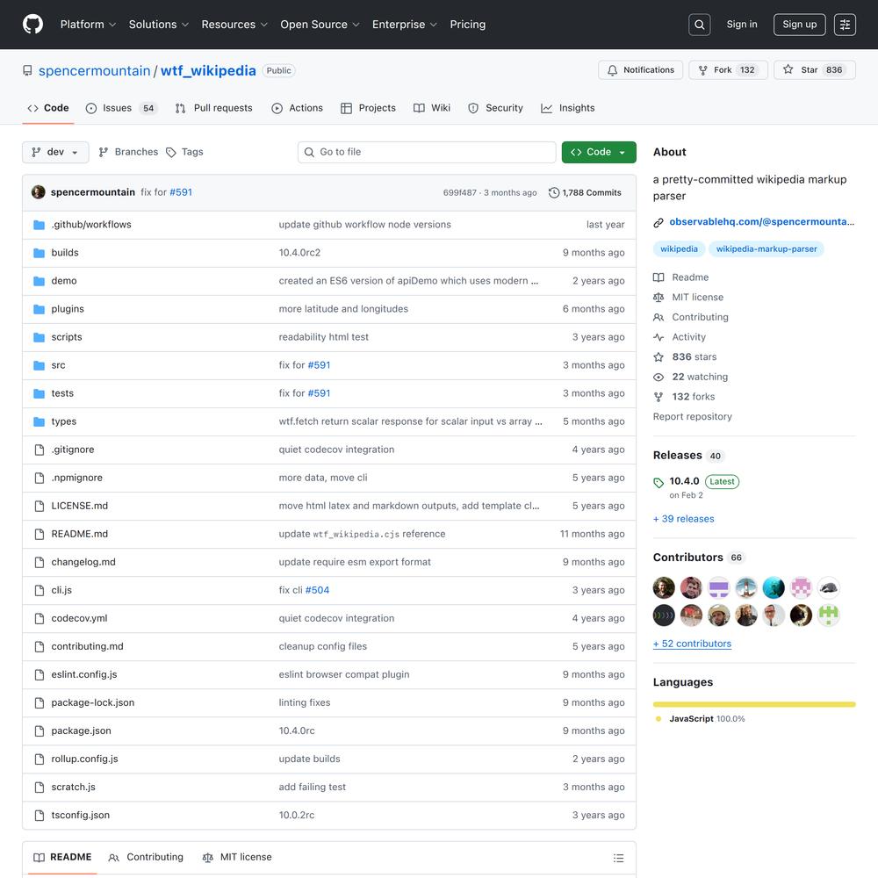Open appearance settings icon in header
The image size is (878, 878).
845,25
